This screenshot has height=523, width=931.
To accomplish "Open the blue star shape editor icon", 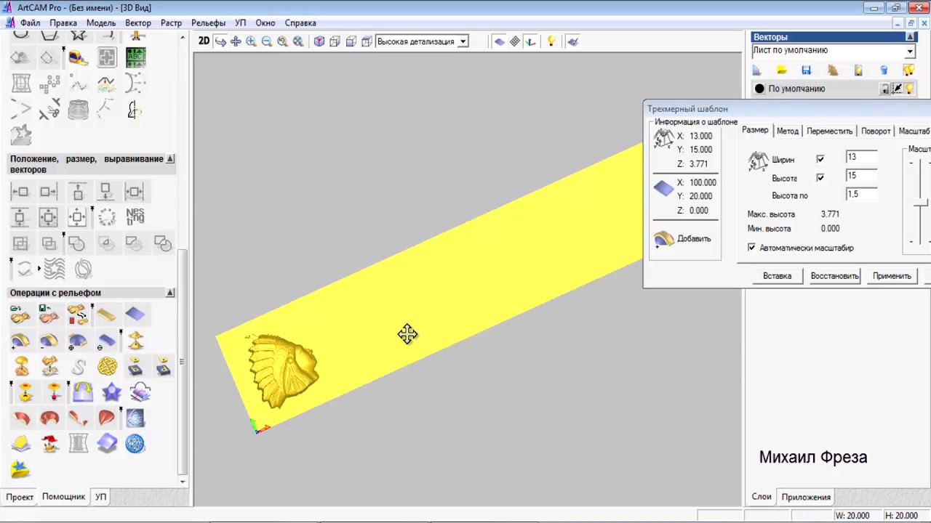I will (111, 393).
